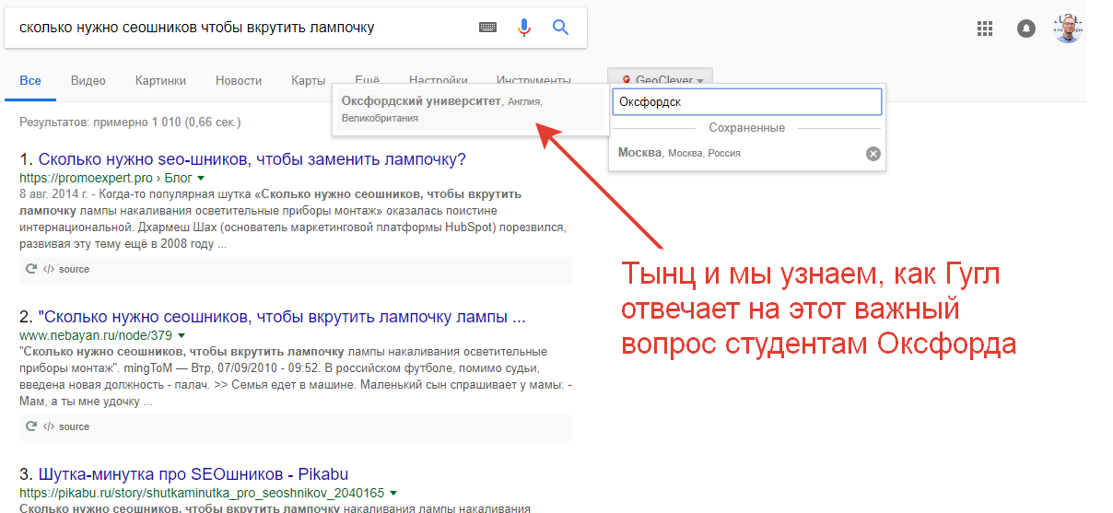This screenshot has width=1113, height=513.
Task: Open result about seo-шников replacing a lightbulb
Action: pyautogui.click(x=252, y=159)
